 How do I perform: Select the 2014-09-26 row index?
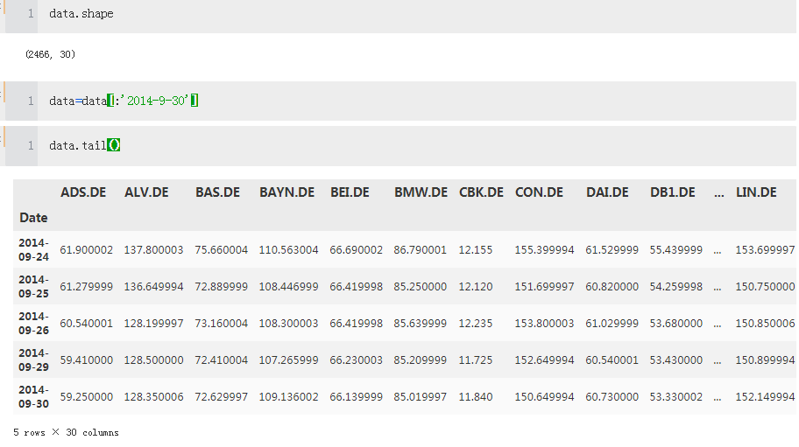coord(33,323)
